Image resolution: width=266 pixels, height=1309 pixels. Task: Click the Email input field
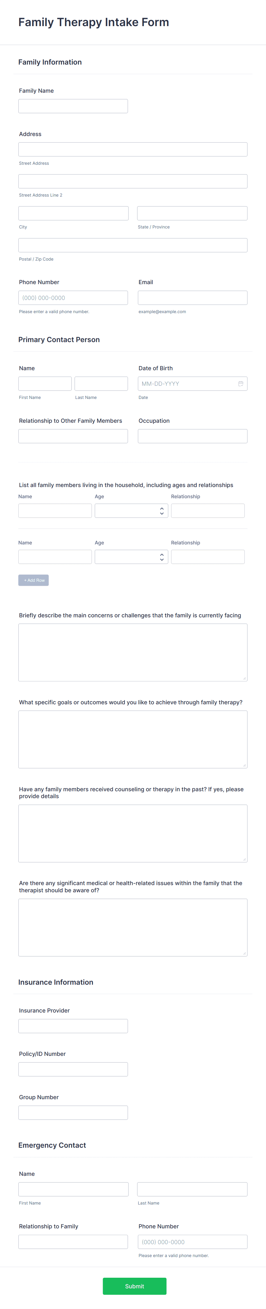[192, 297]
